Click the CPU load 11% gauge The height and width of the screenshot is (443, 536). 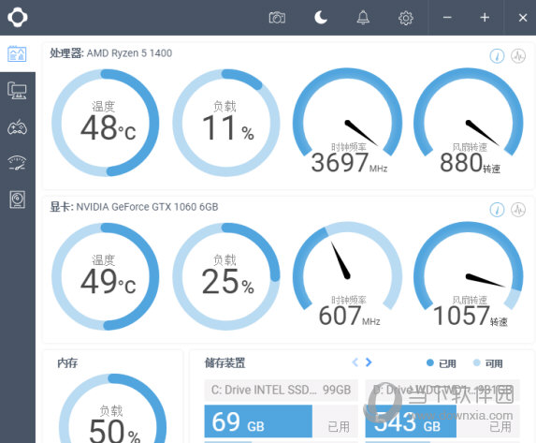(x=226, y=123)
